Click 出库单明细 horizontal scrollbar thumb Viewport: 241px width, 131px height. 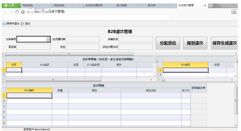pos(53,80)
